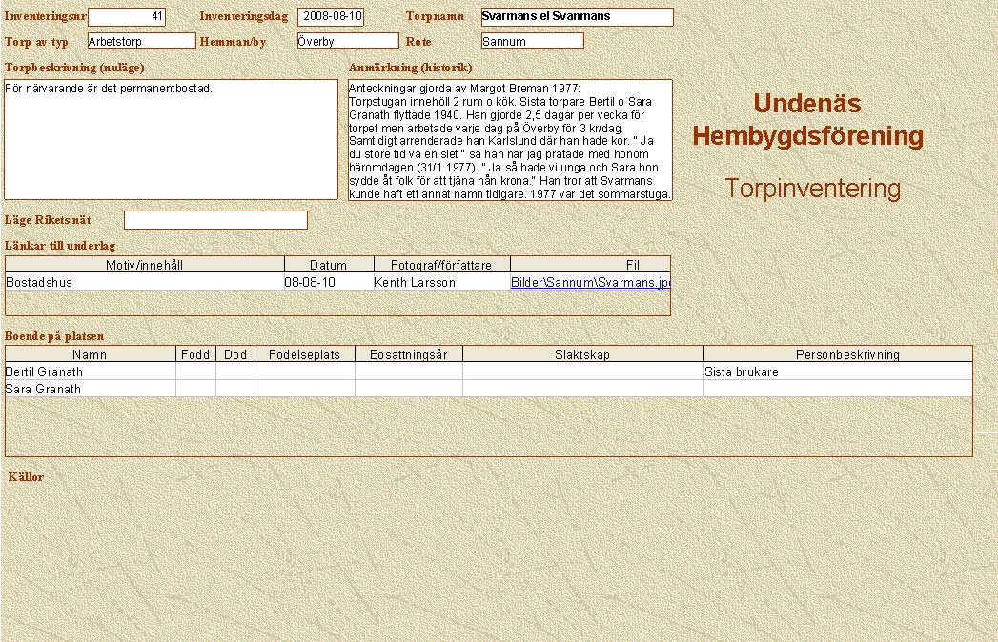
Task: Click the Torpnamn field Svarmans el Svanmans
Action: 577,16
